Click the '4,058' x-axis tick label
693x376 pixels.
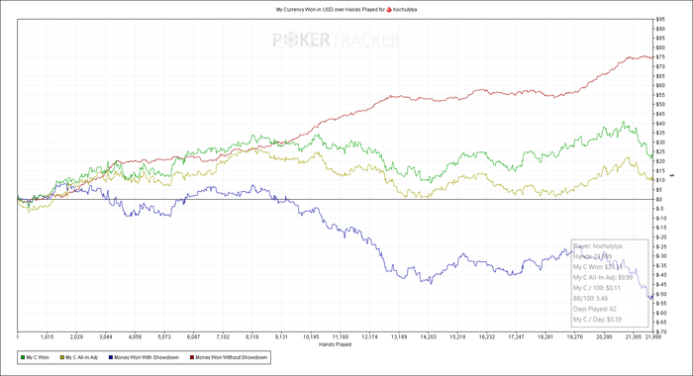pyautogui.click(x=135, y=336)
